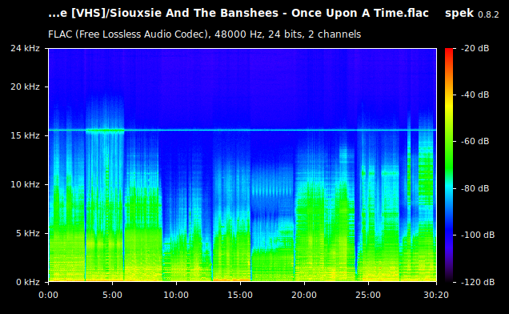Click the '-40 dB' scale label
This screenshot has height=314, width=509.
pos(475,95)
